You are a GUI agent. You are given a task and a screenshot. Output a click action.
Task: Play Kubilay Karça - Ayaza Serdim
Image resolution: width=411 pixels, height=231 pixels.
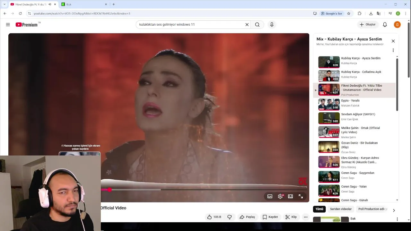(x=354, y=62)
